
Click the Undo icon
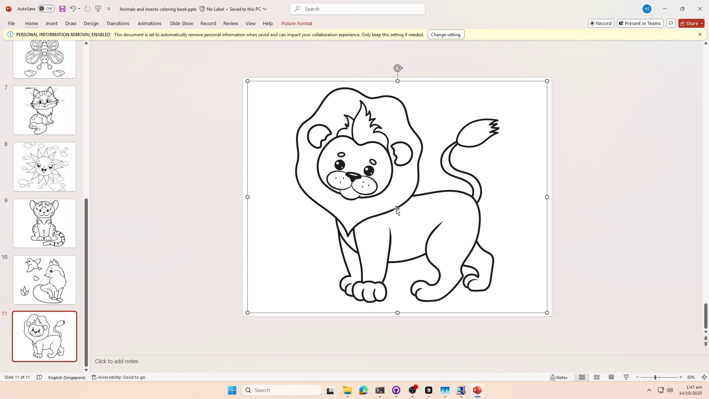(x=73, y=9)
